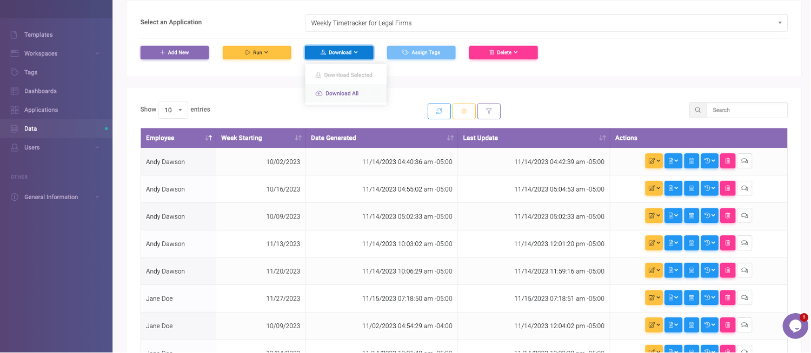Open table settings gear button
The width and height of the screenshot is (811, 353).
[x=464, y=111]
